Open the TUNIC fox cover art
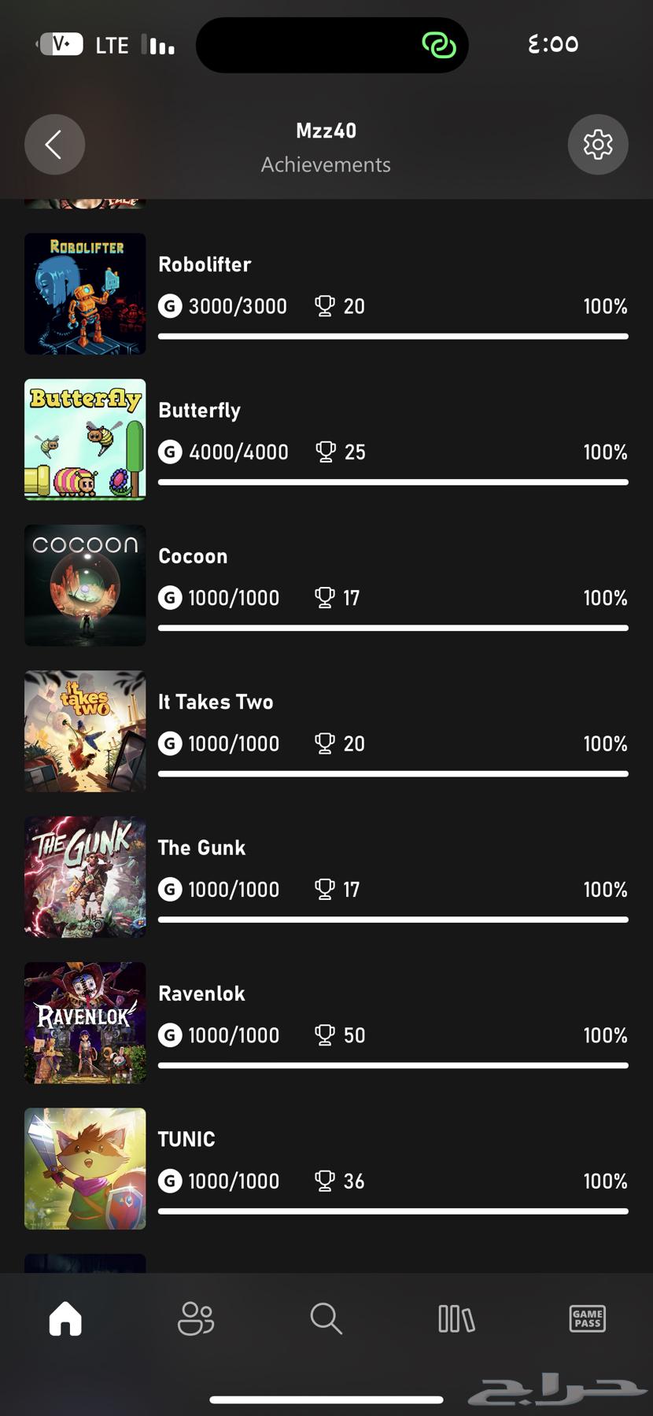This screenshot has width=653, height=1416. [85, 1169]
